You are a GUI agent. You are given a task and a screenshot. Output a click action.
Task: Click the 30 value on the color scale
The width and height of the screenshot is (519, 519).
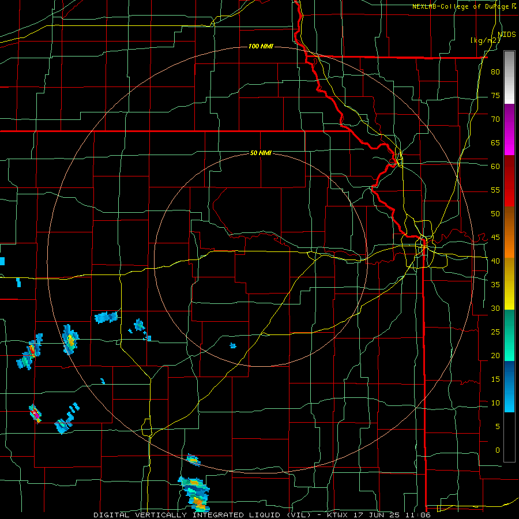(495, 308)
